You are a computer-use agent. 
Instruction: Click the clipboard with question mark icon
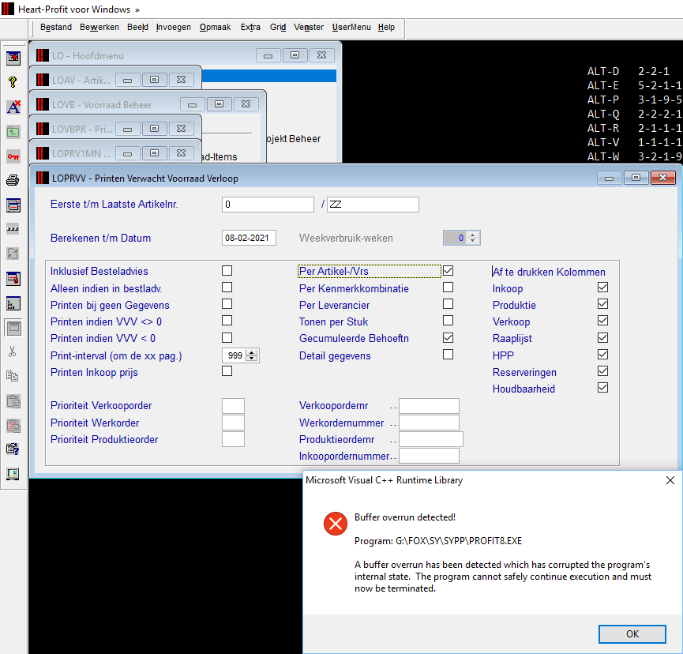[13, 449]
